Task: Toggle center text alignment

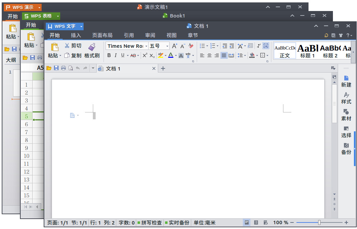Action: point(209,55)
